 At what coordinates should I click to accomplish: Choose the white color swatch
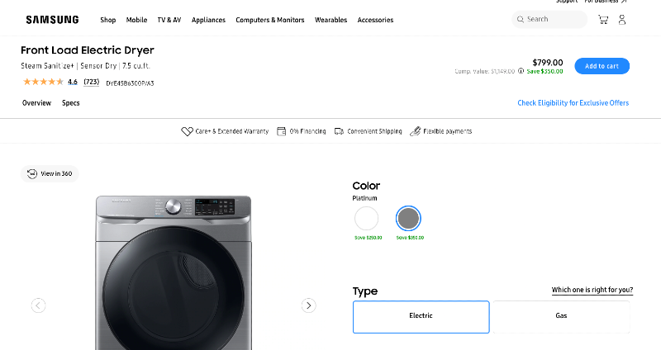point(367,219)
